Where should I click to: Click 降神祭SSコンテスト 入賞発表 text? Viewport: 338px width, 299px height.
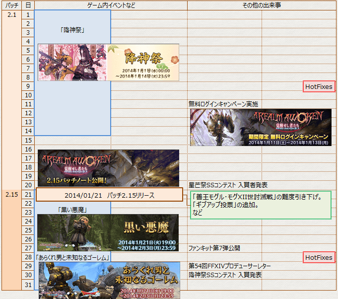pyautogui.click(x=225, y=275)
